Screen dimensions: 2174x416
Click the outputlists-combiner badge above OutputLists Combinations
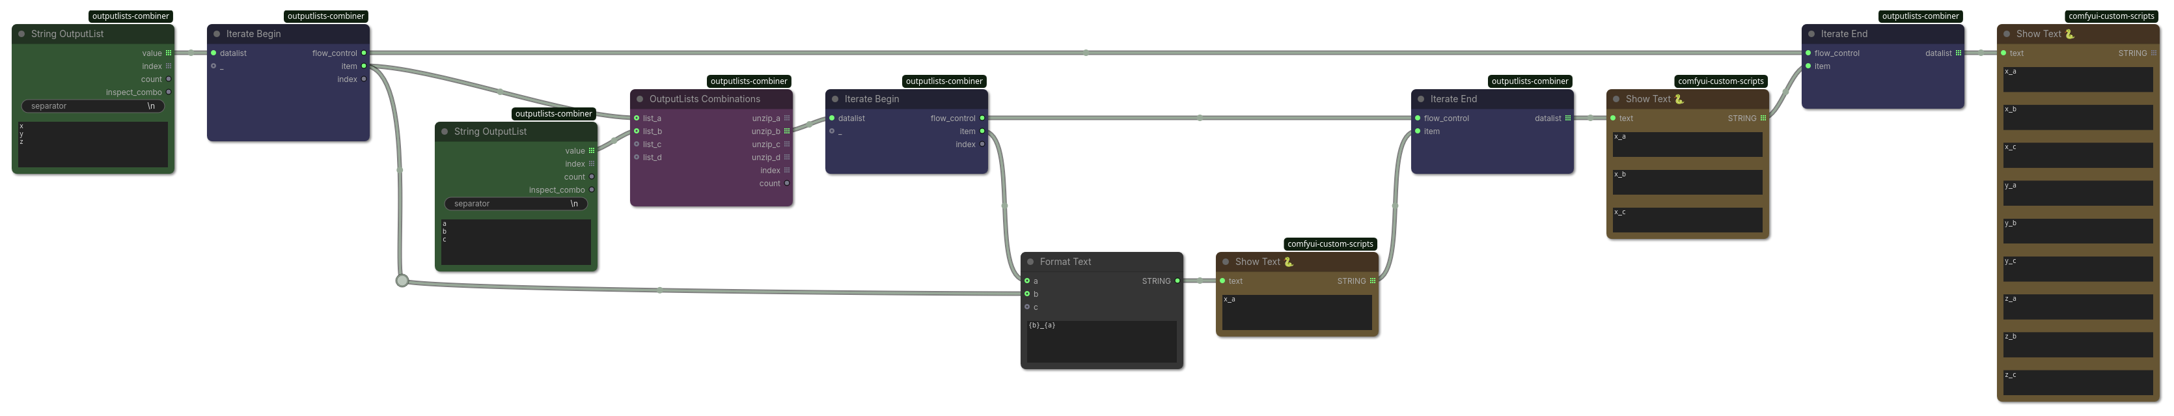pyautogui.click(x=749, y=81)
